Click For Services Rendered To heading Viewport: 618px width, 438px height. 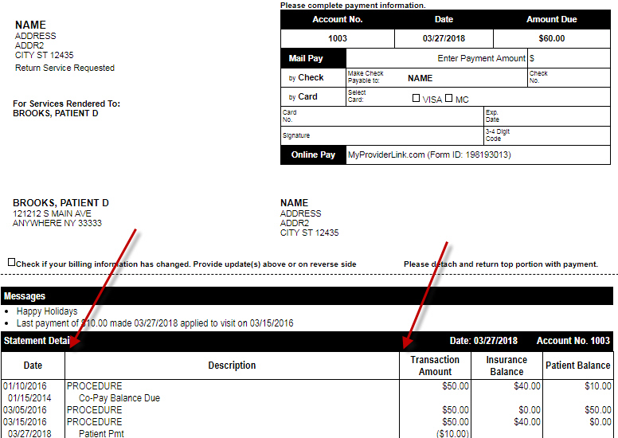point(66,104)
